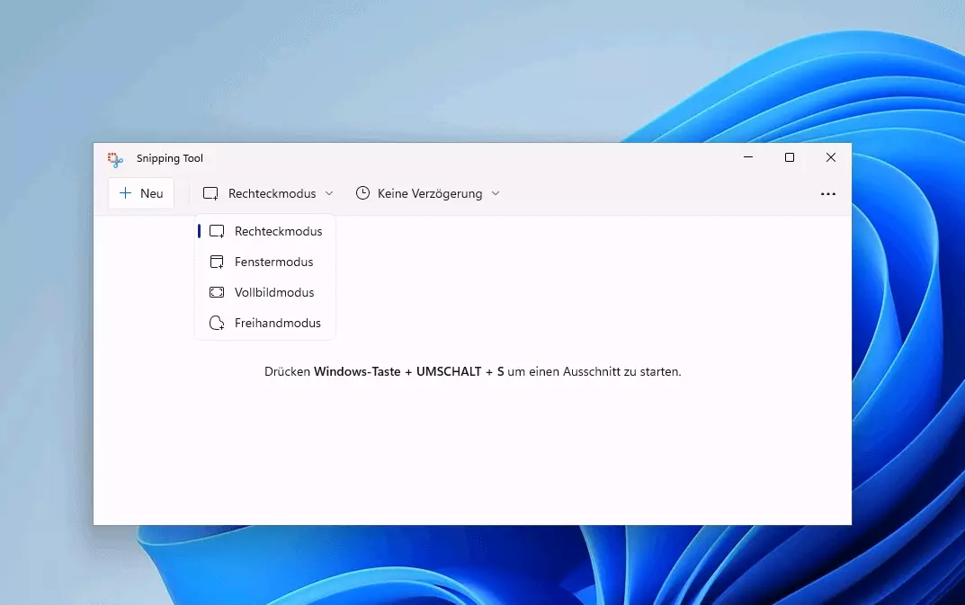Click the clock icon beside Keine Verzögerung

coord(362,193)
